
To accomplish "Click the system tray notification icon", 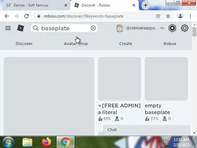I will point(166,142).
